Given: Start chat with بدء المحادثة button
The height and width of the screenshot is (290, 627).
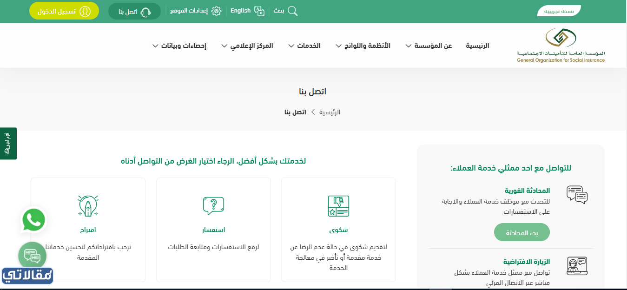Looking at the screenshot, I should (x=522, y=232).
